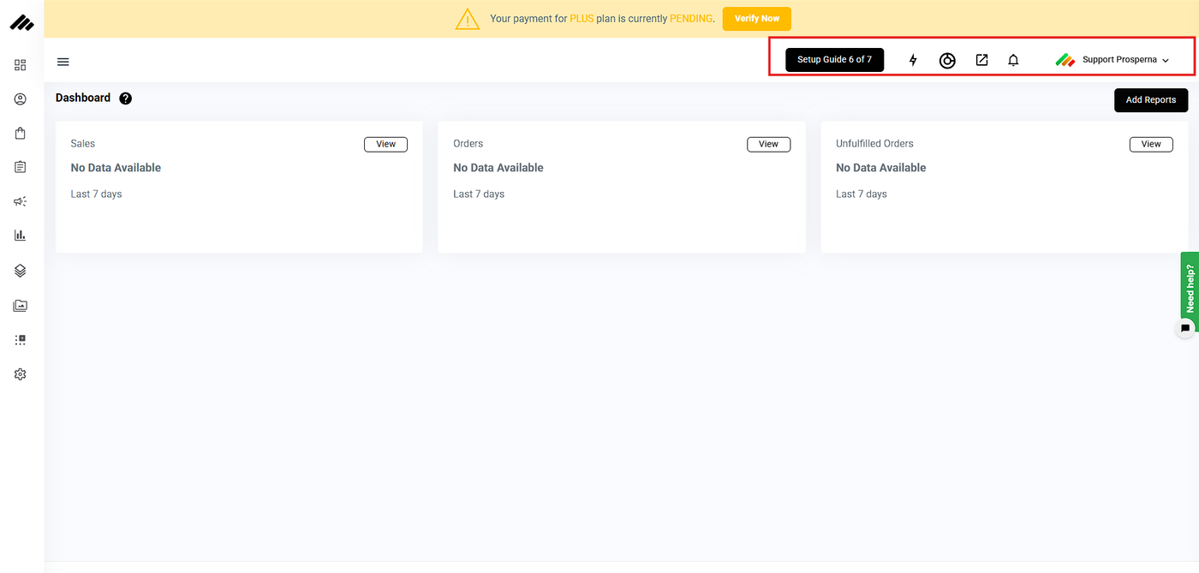Click the lightning bolt icon in the header
1199x573 pixels.
point(913,60)
